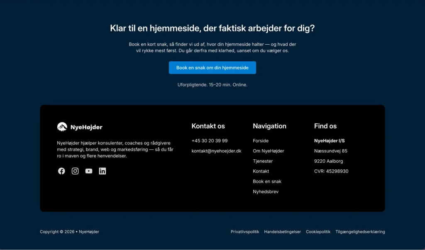Open the Handelsbetingelser link
Image resolution: width=425 pixels, height=250 pixels.
coord(282,232)
